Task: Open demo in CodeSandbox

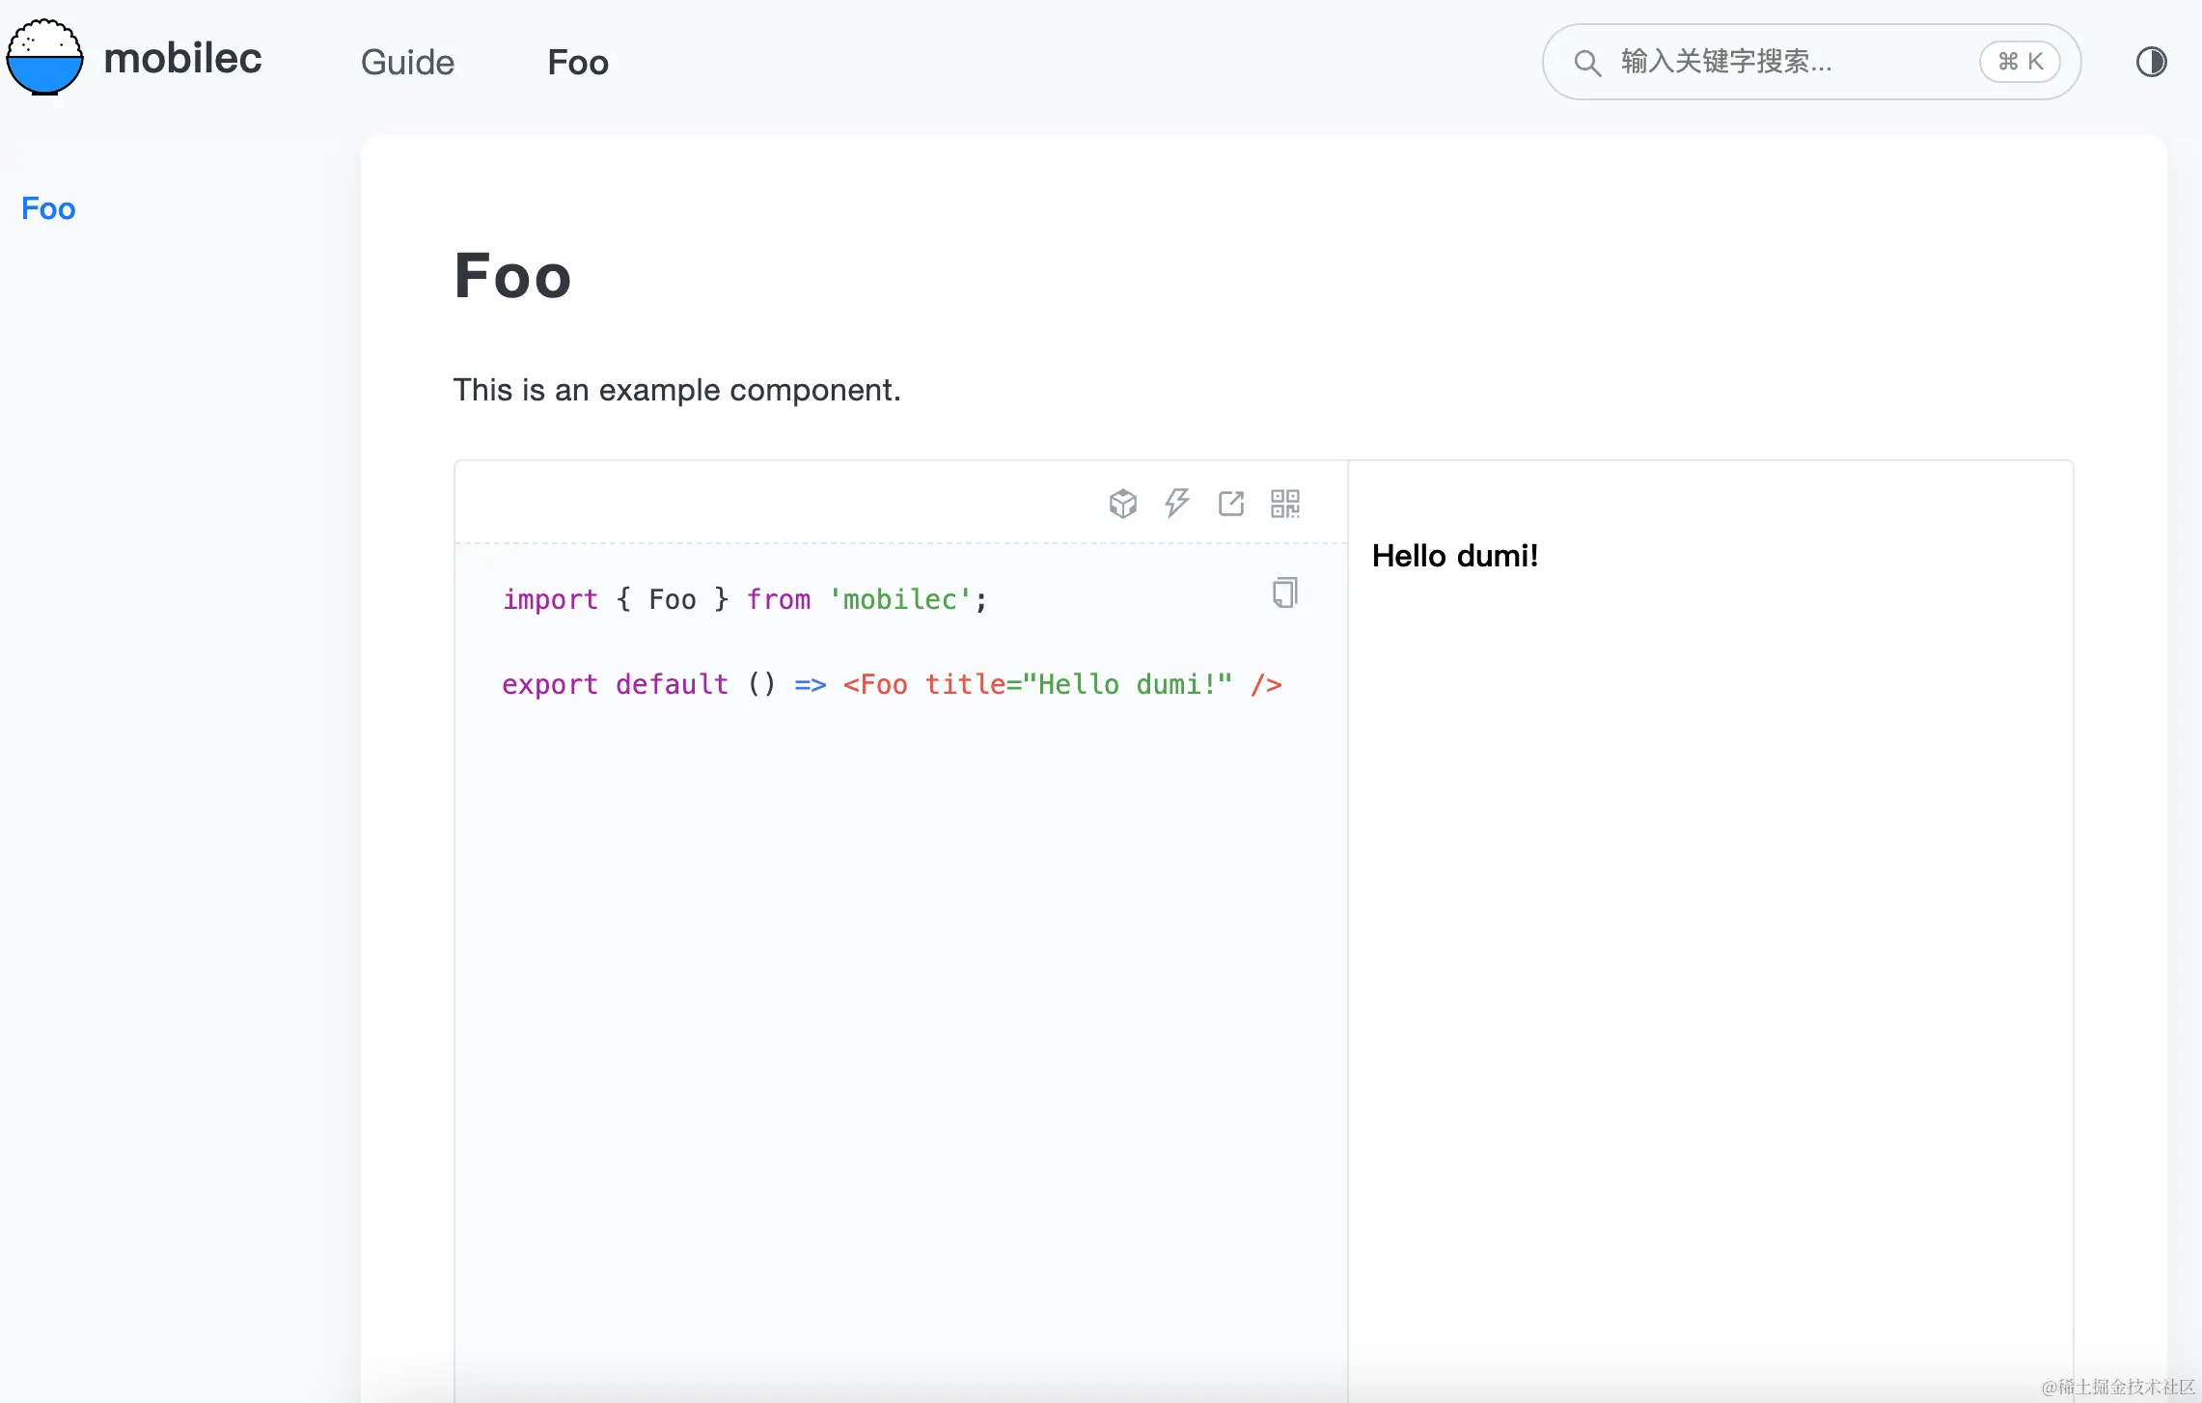Action: tap(1122, 503)
